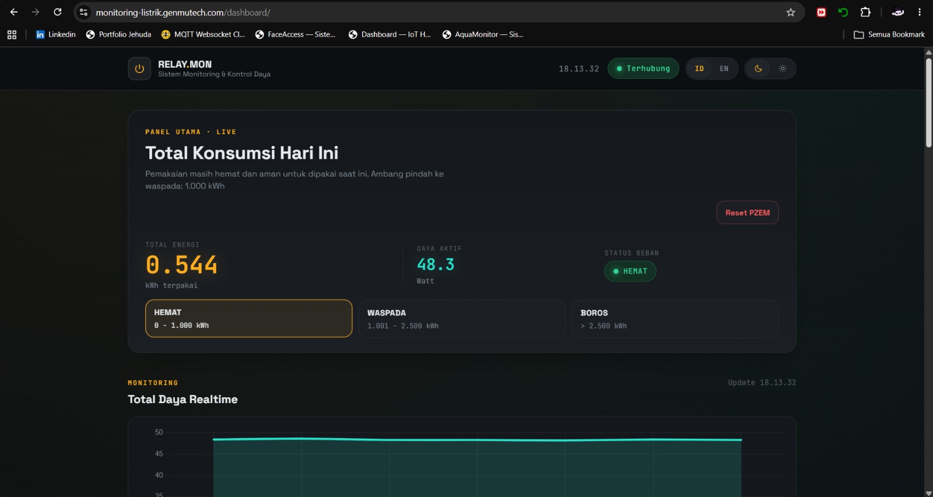Open site information icon in address bar
933x497 pixels.
(x=84, y=12)
